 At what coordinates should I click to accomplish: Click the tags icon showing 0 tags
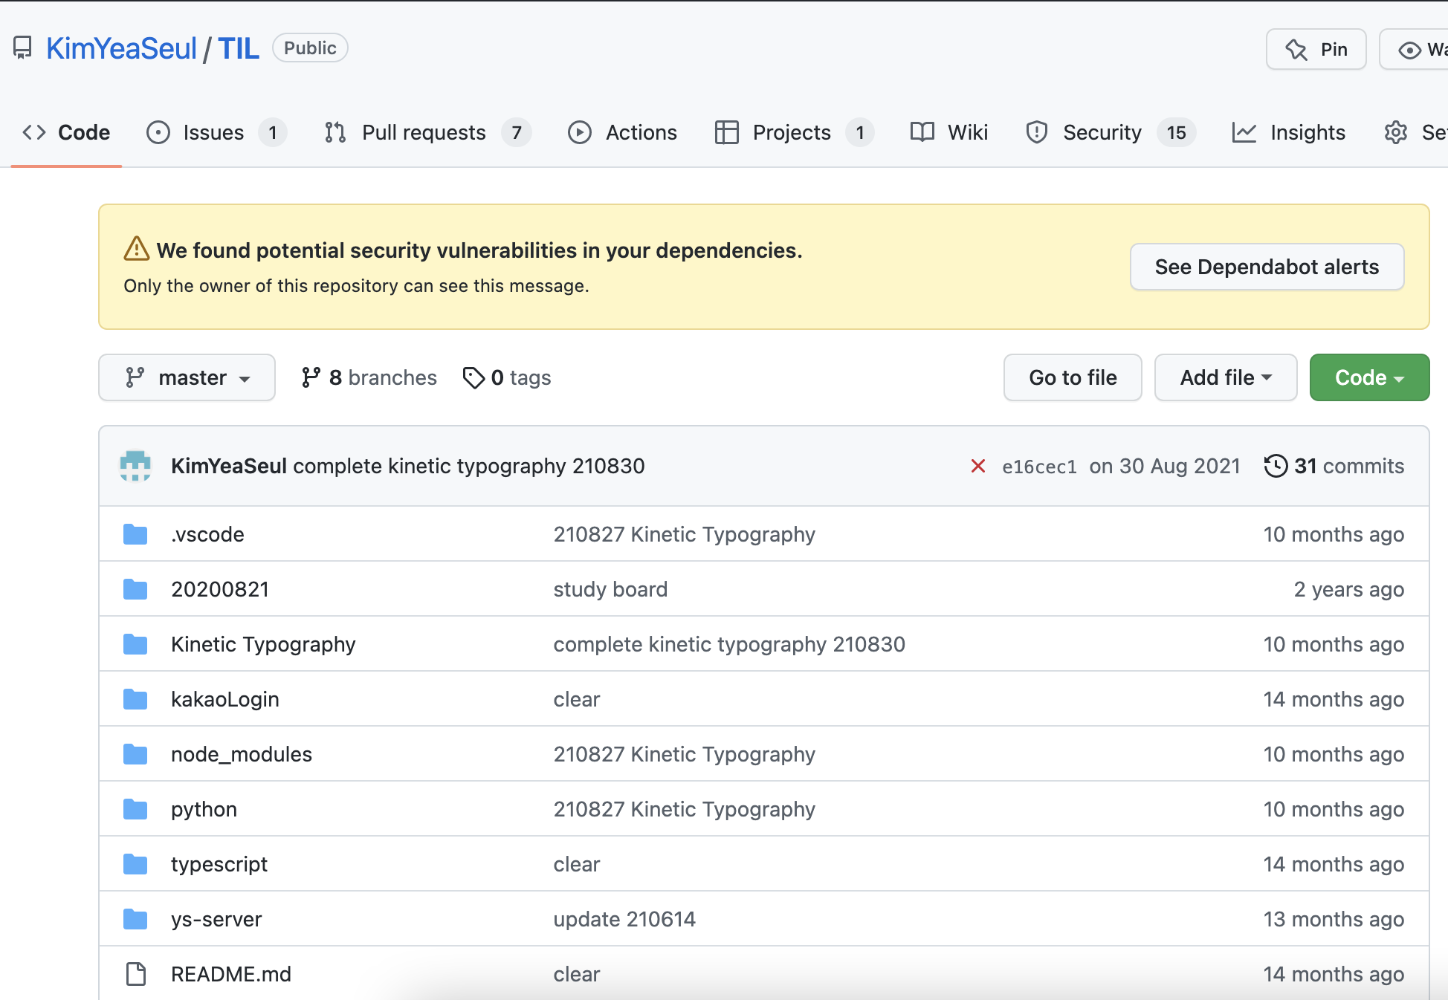[473, 377]
